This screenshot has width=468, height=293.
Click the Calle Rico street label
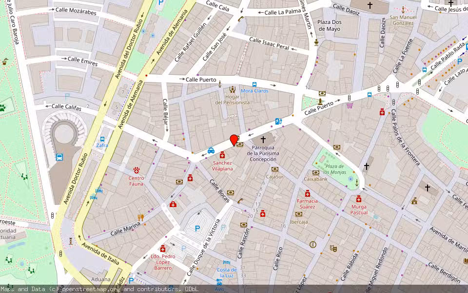tap(278, 259)
